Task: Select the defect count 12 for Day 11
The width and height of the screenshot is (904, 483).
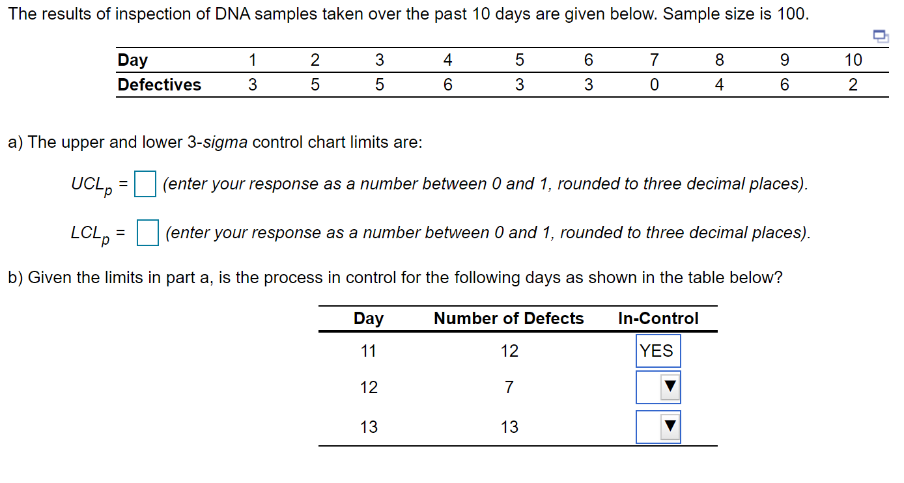Action: pos(509,350)
